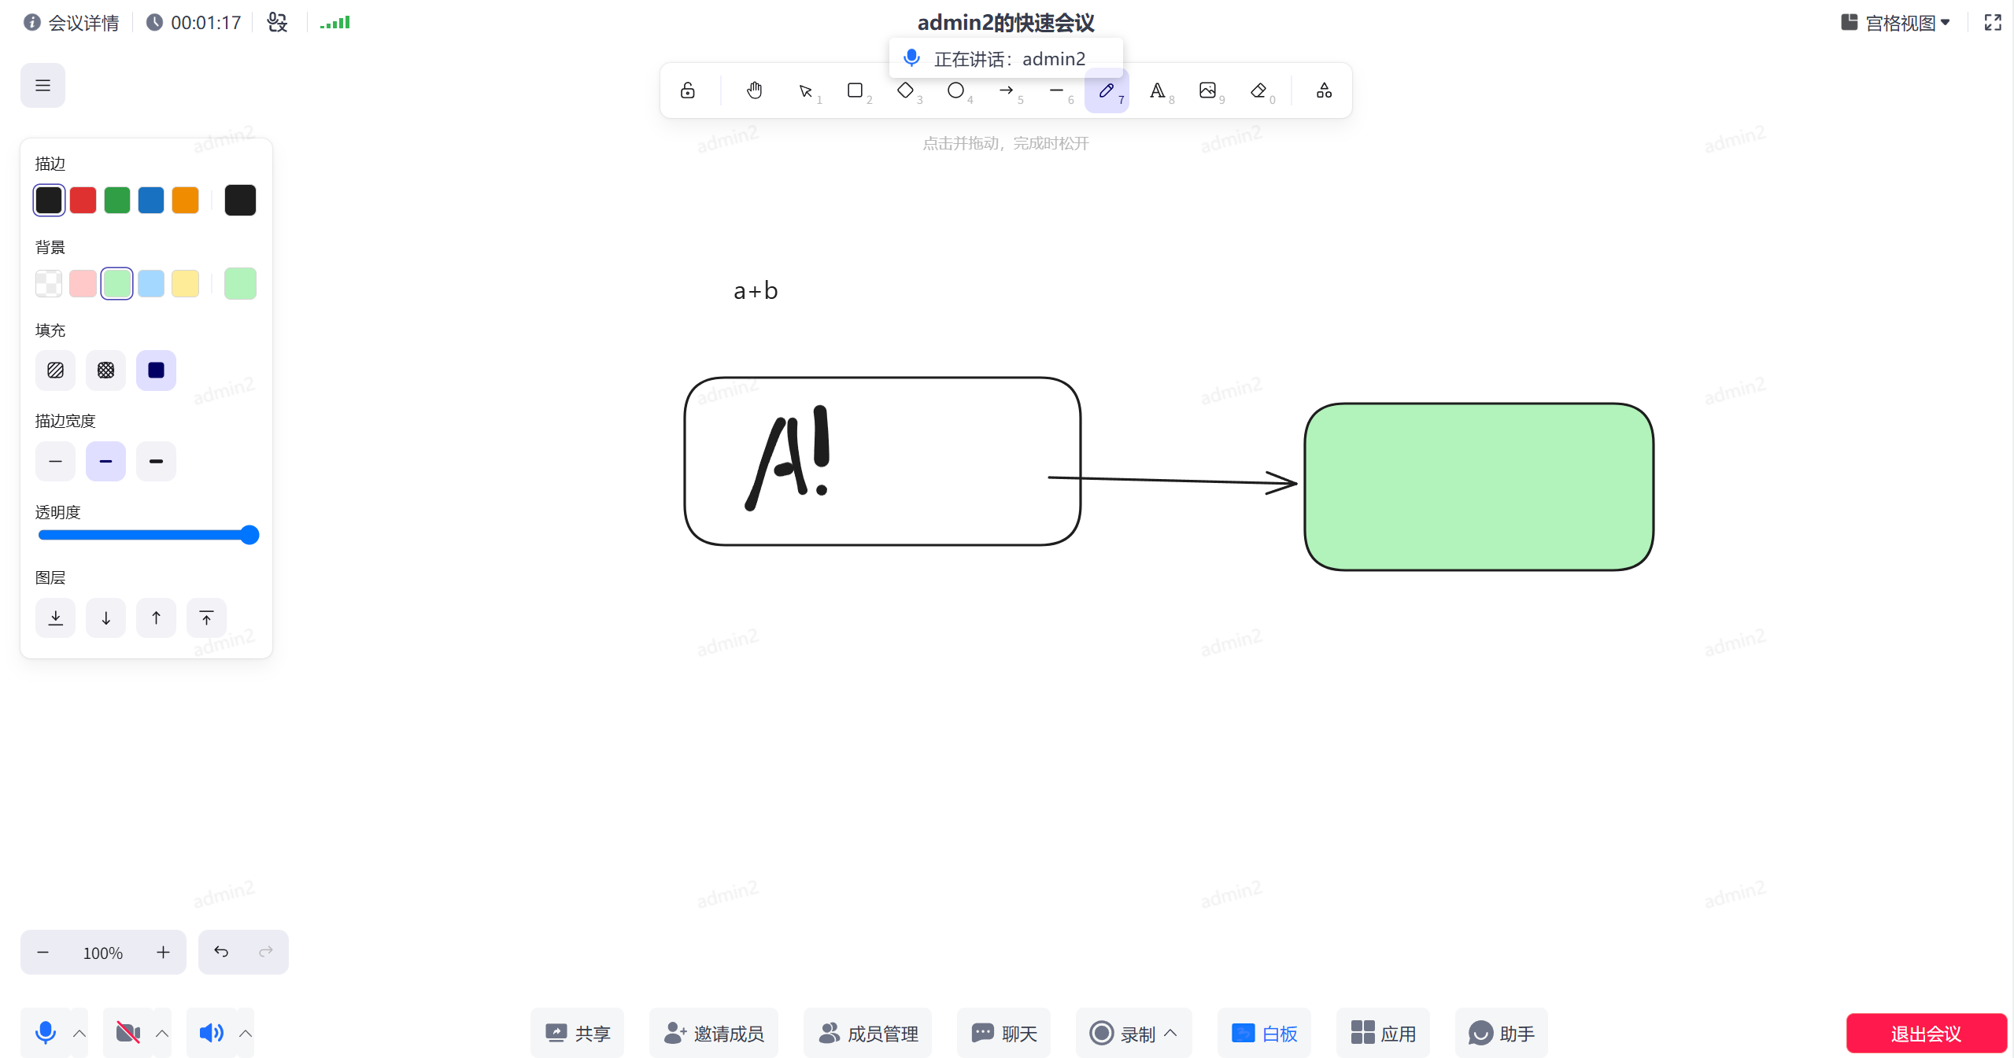This screenshot has height=1058, width=2014.
Task: Open the insert image tool
Action: point(1207,90)
